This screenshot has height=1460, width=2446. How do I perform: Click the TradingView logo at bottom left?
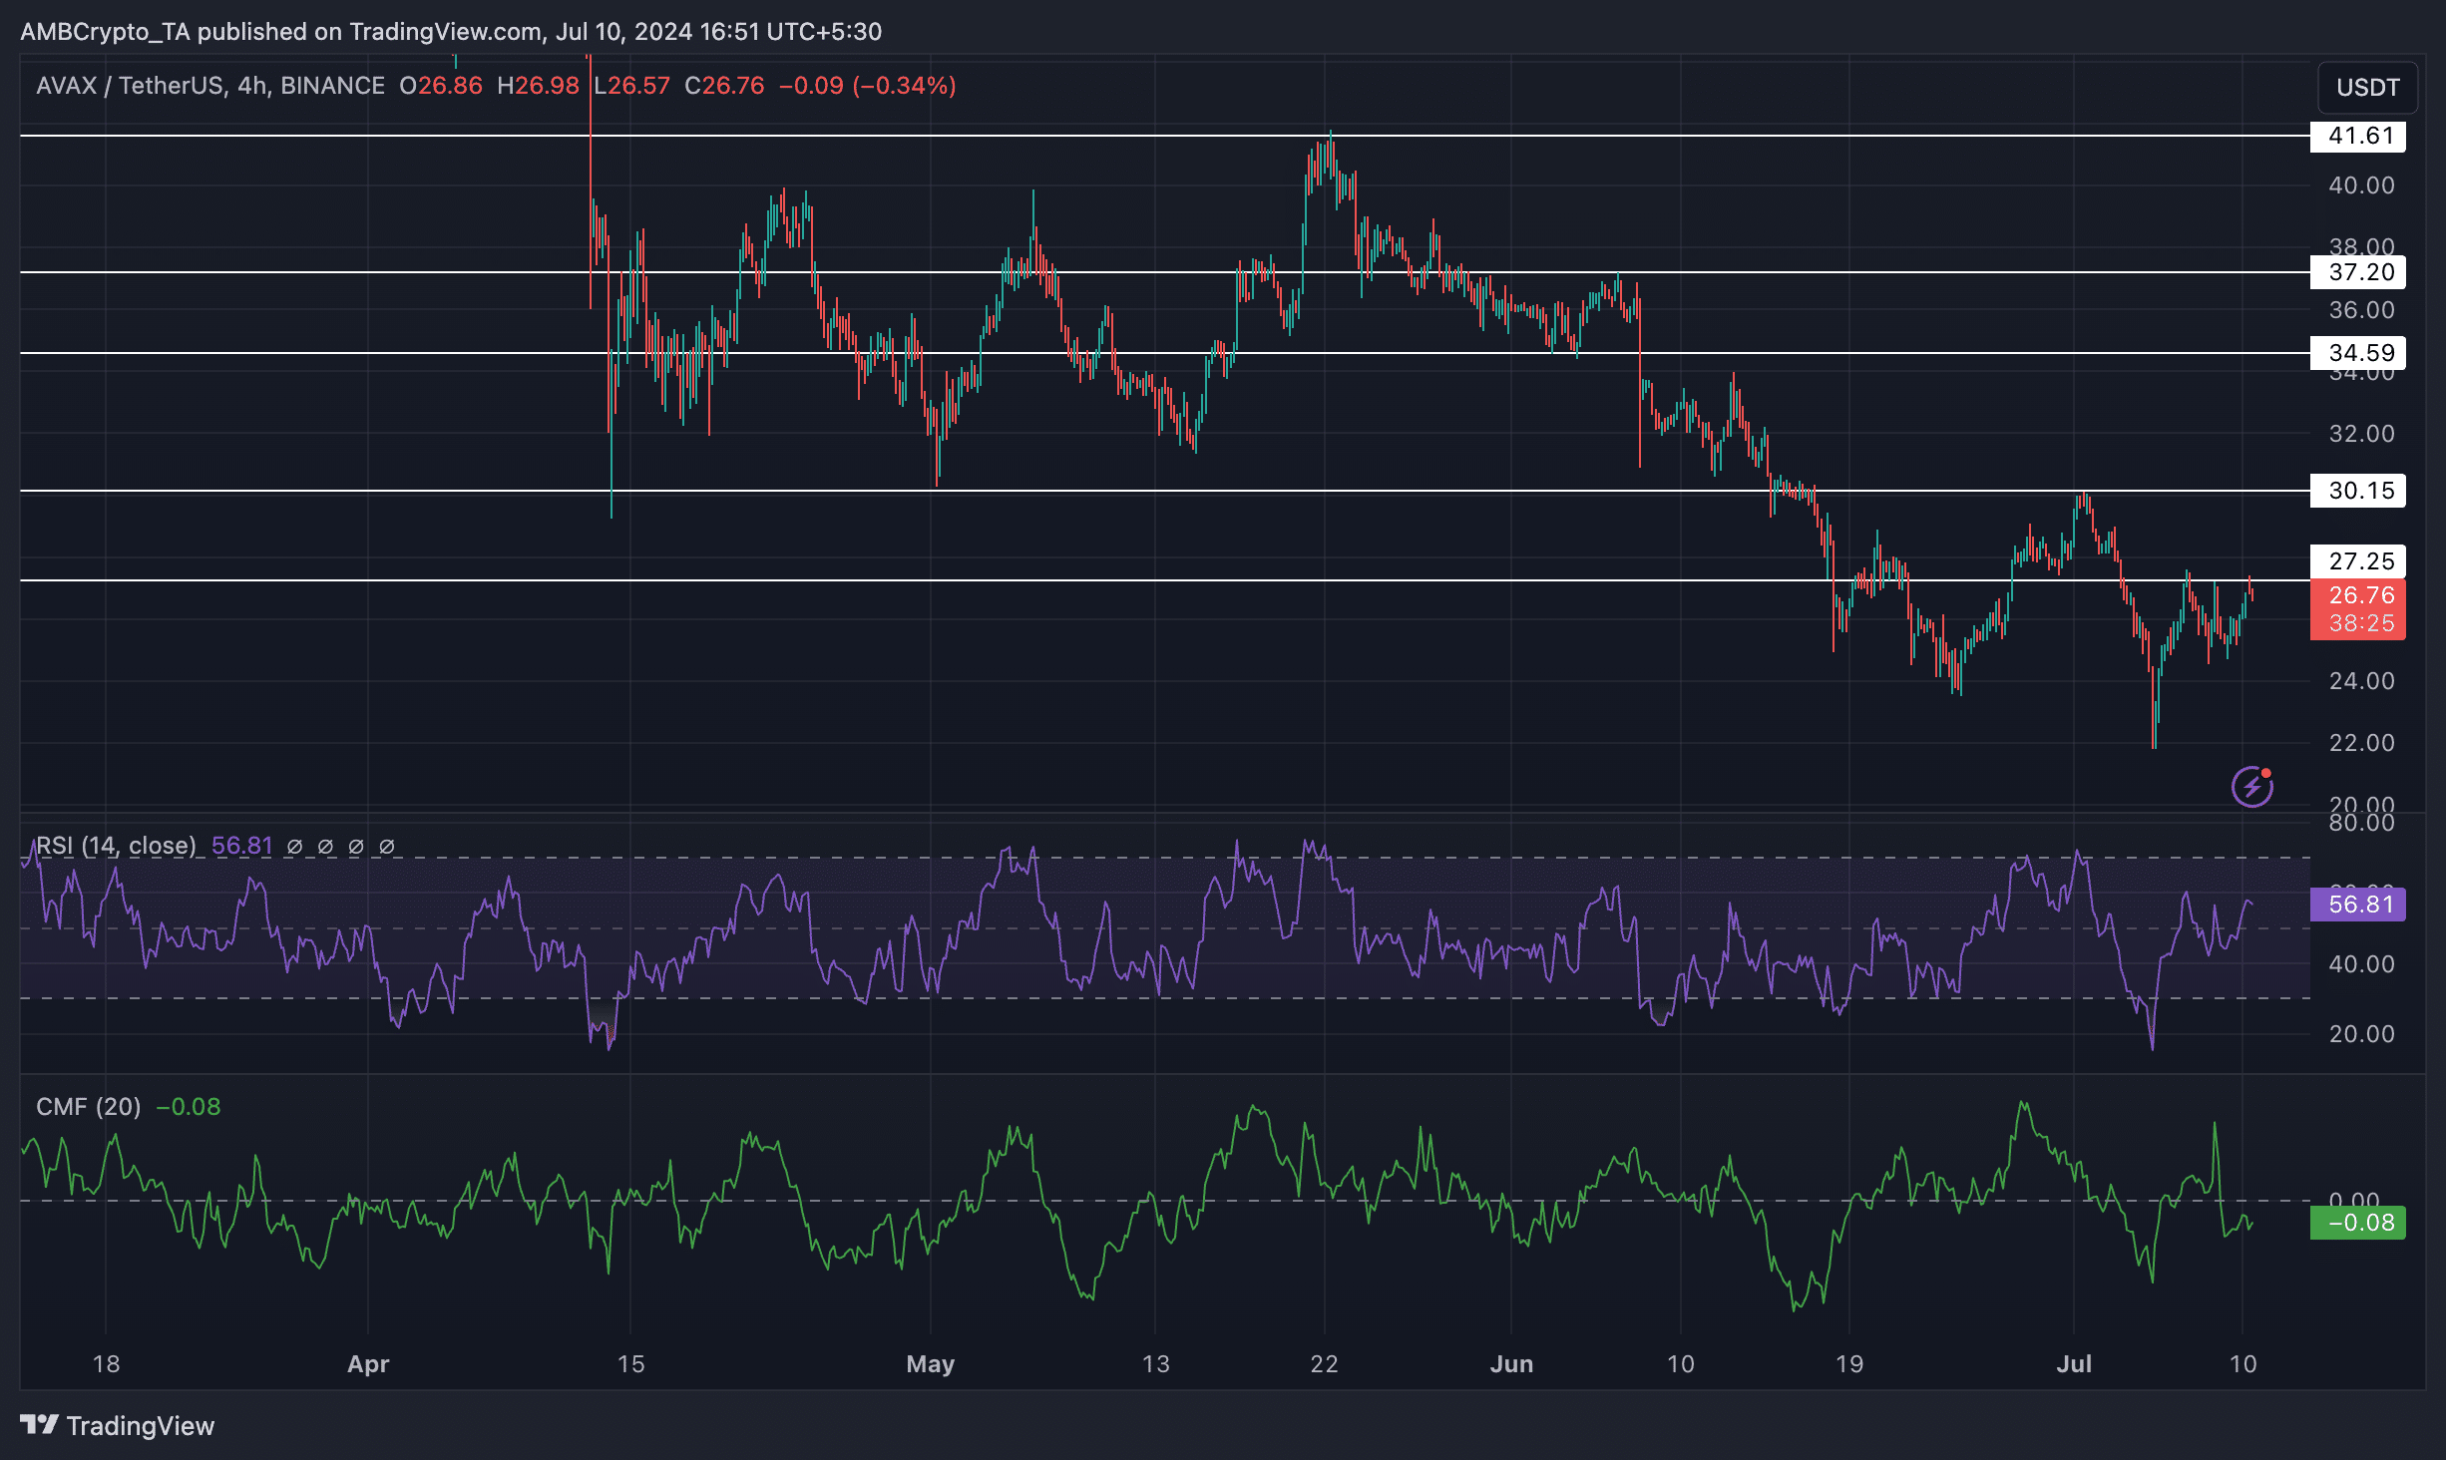pos(117,1425)
